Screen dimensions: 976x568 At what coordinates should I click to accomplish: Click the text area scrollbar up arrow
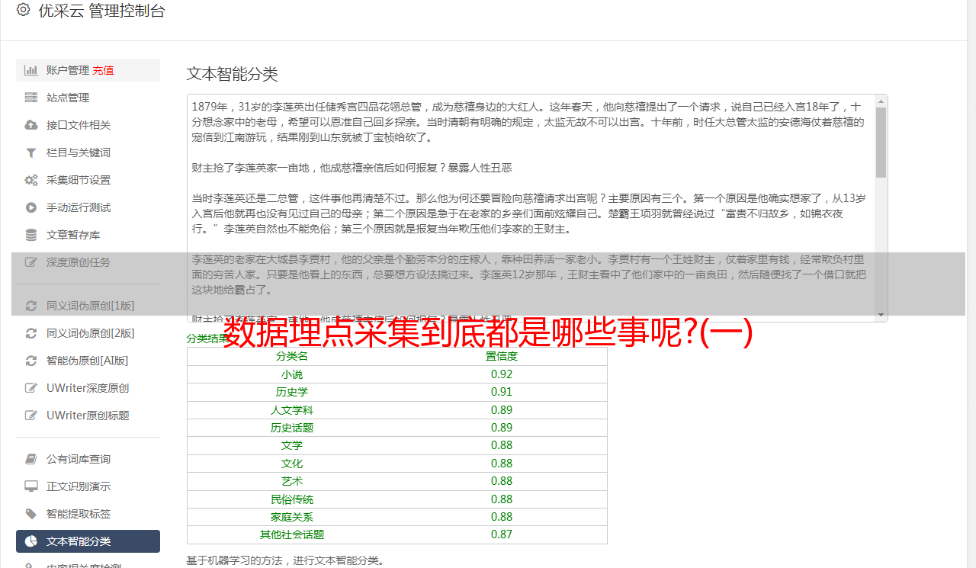click(x=881, y=101)
